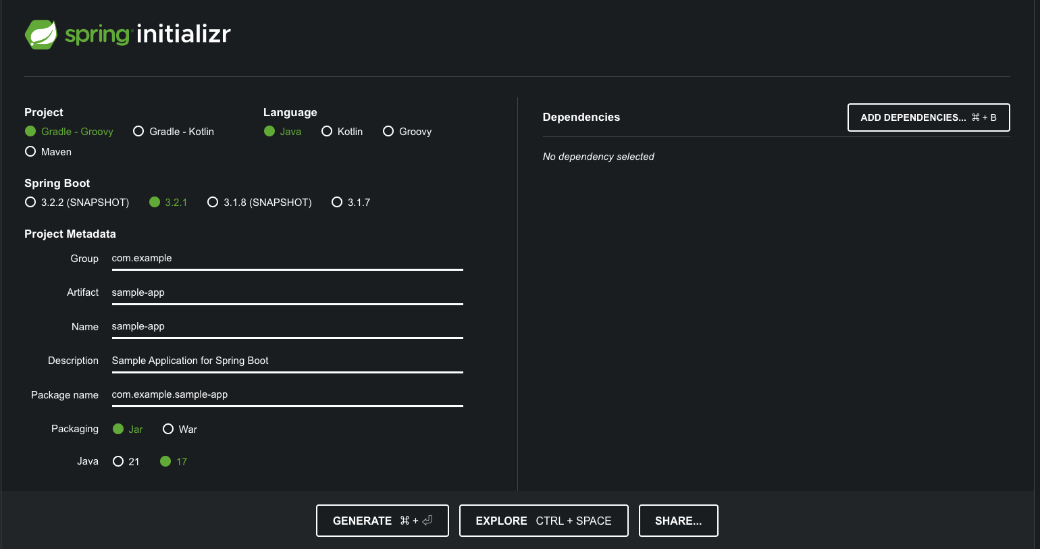The image size is (1040, 549).
Task: Click the Group input field
Action: tap(287, 259)
